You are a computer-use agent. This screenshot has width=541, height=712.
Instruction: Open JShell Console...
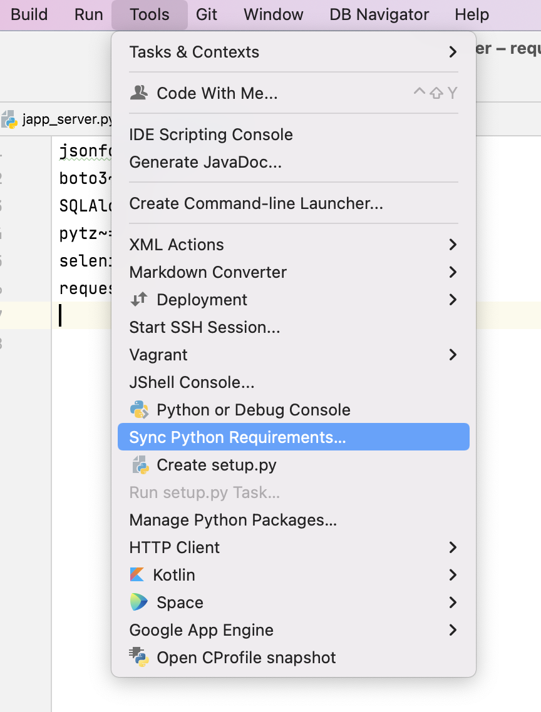[294, 382]
